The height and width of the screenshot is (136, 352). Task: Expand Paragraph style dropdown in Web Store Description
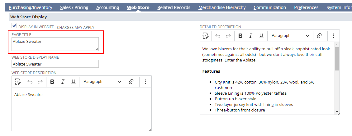tap(102, 82)
